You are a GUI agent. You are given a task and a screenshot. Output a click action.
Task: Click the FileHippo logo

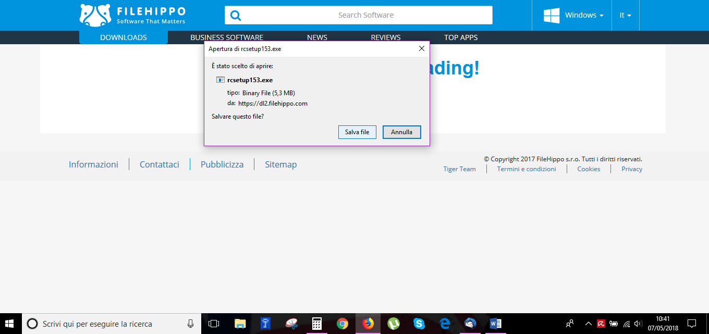click(x=132, y=15)
